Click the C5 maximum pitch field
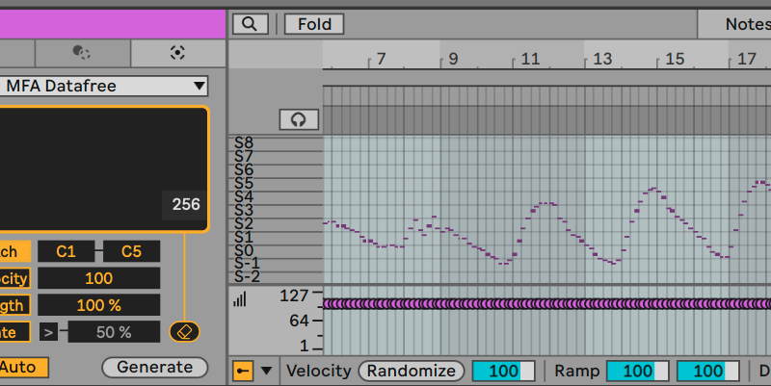This screenshot has height=386, width=771. pyautogui.click(x=131, y=251)
